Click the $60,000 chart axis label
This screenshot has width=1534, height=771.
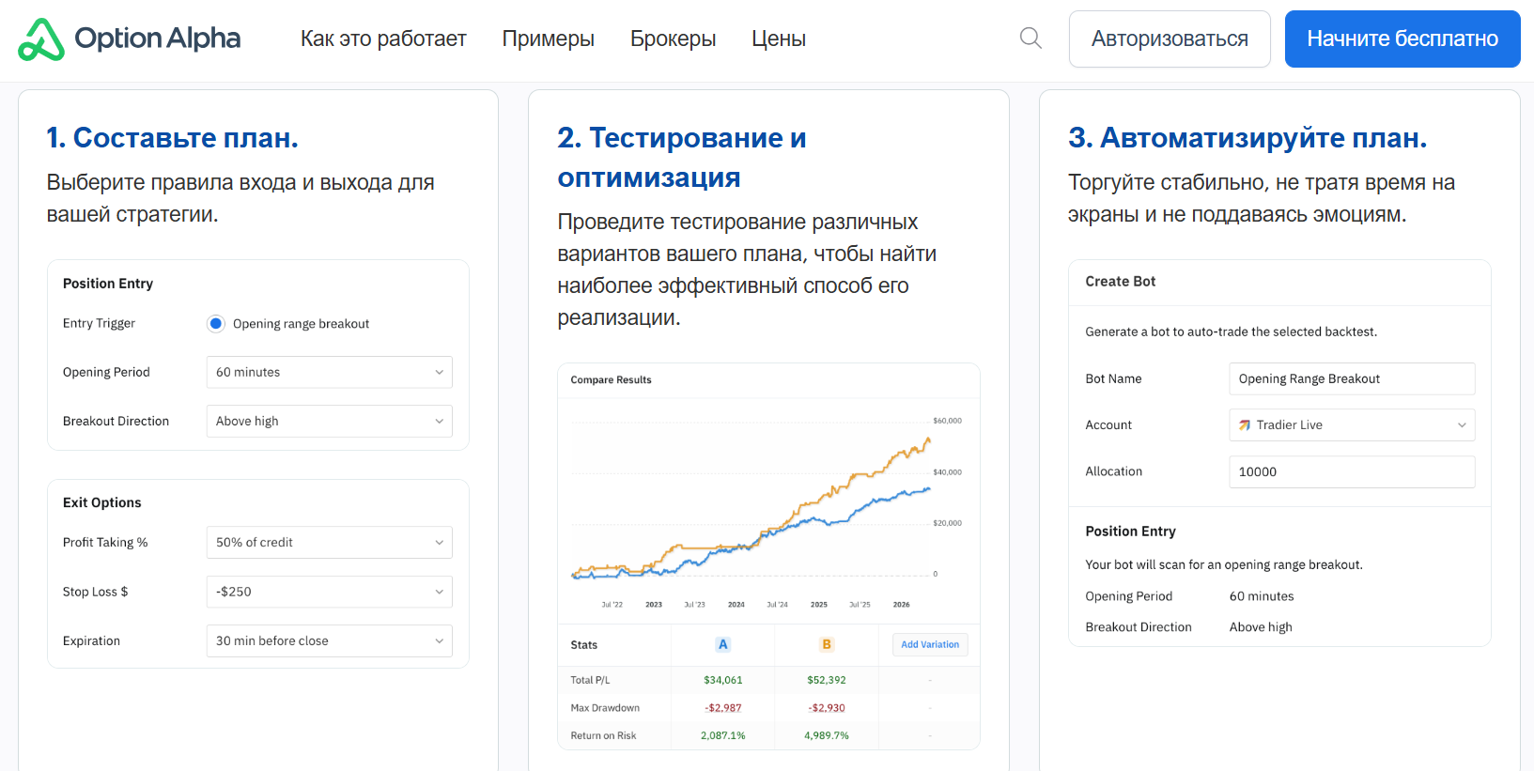pos(947,421)
